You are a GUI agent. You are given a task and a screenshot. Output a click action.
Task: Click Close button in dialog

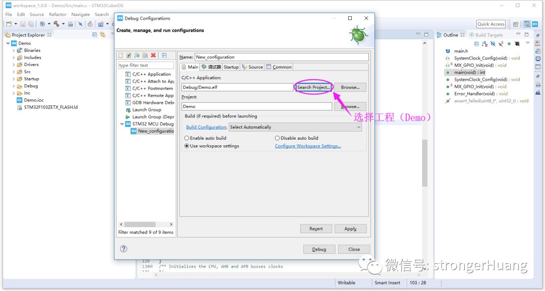click(354, 249)
